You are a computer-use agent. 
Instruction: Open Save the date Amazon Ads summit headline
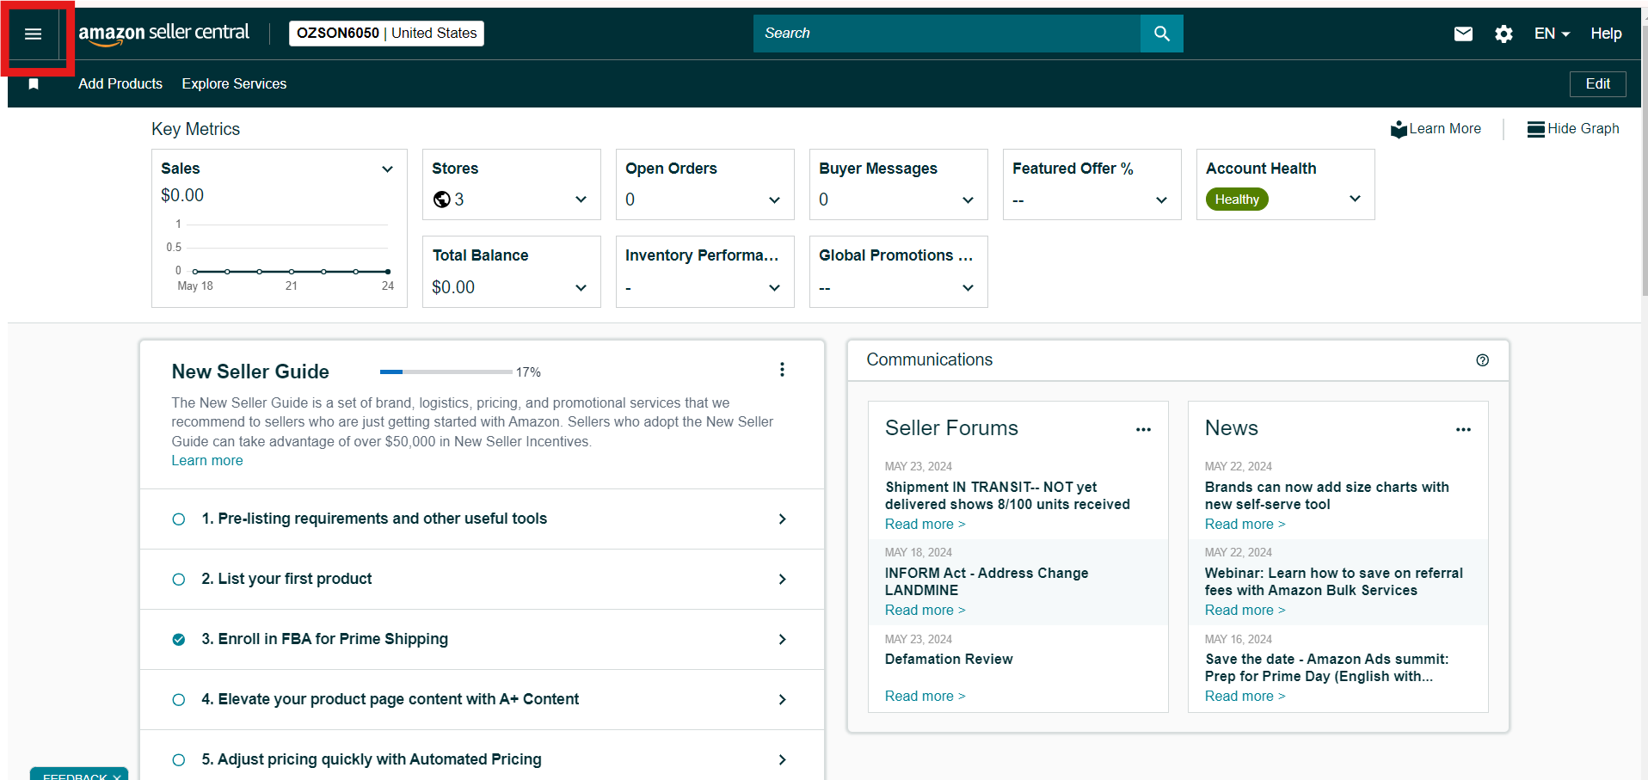pyautogui.click(x=1326, y=668)
